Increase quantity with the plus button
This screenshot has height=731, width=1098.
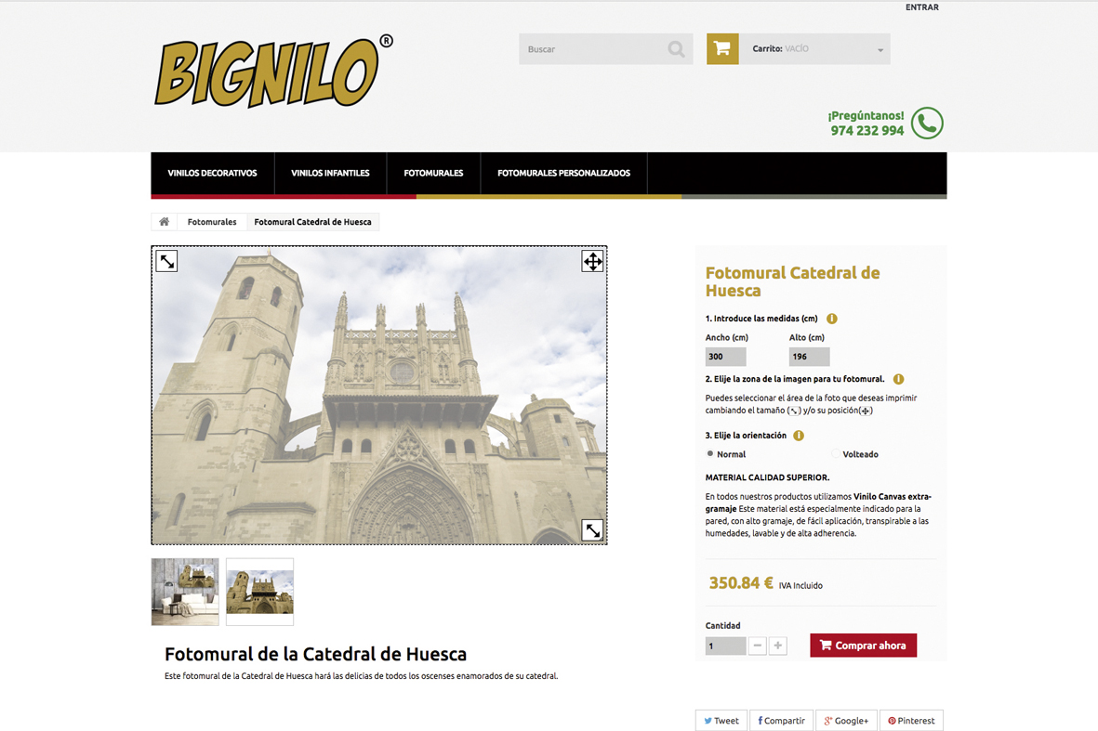[778, 646]
